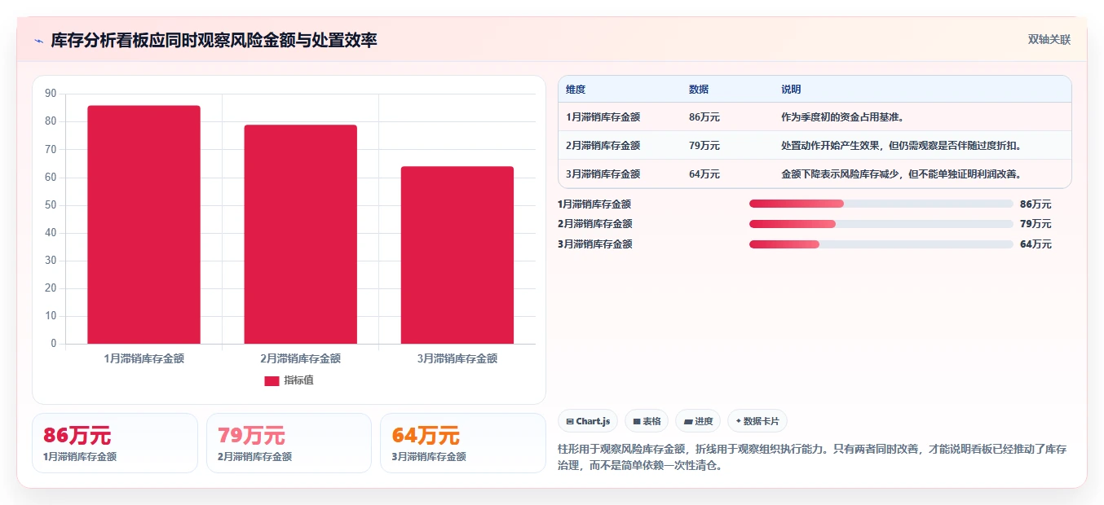Click the dashboard title 库存分析看板应同时观察风险金额与处置效率

[214, 40]
